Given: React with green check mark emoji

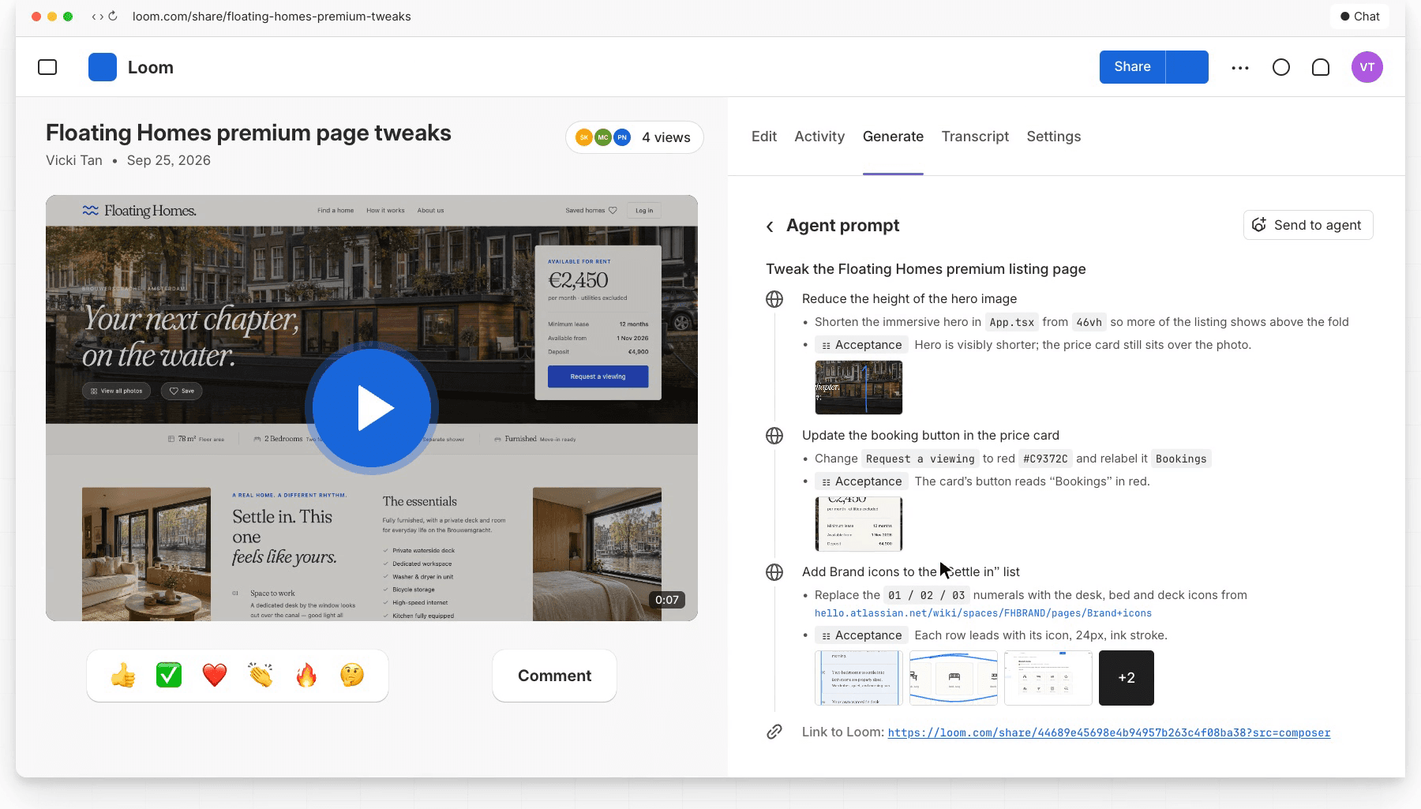Looking at the screenshot, I should [169, 676].
